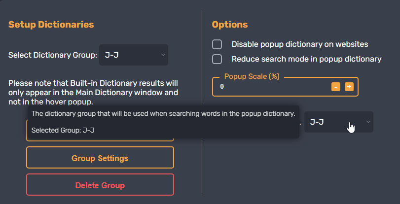Click the "Popup Scale (%)" field label
This screenshot has height=204, width=400.
tap(252, 76)
